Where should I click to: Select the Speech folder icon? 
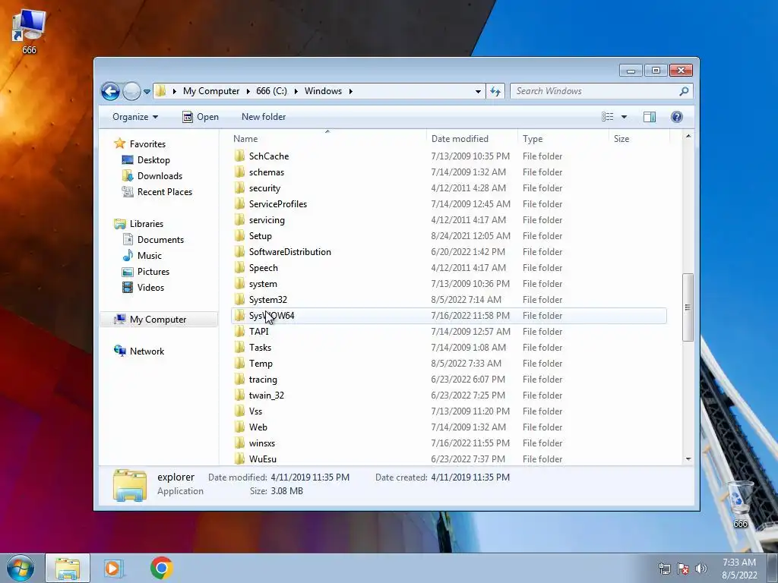click(239, 268)
